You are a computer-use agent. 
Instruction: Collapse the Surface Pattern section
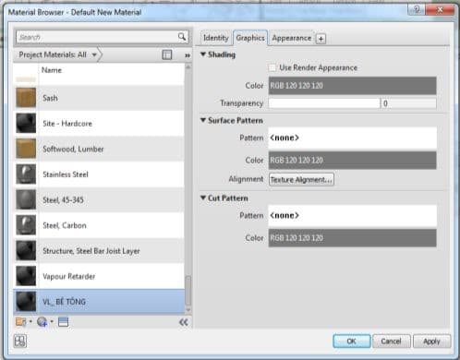pyautogui.click(x=203, y=120)
